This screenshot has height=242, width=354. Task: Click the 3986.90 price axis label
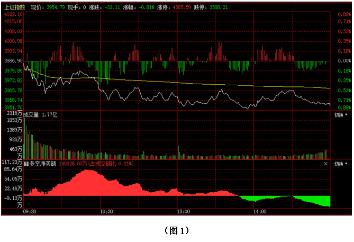(x=13, y=61)
